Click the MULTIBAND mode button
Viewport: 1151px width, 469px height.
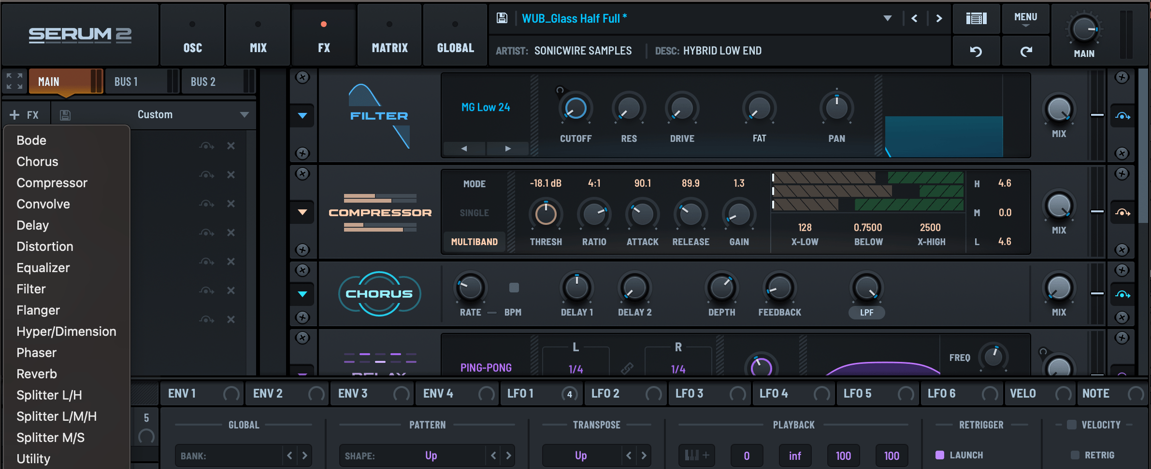[x=474, y=242]
